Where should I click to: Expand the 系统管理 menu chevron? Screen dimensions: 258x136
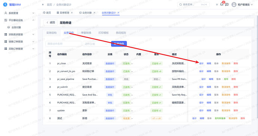(33, 13)
